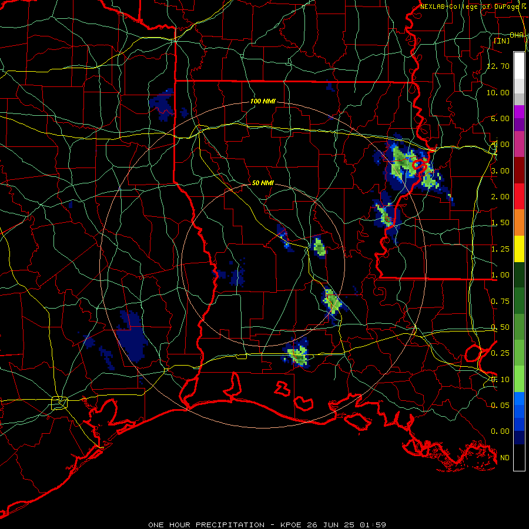Click the 3.00 legend value
This screenshot has height=529, width=529.
tap(500, 170)
